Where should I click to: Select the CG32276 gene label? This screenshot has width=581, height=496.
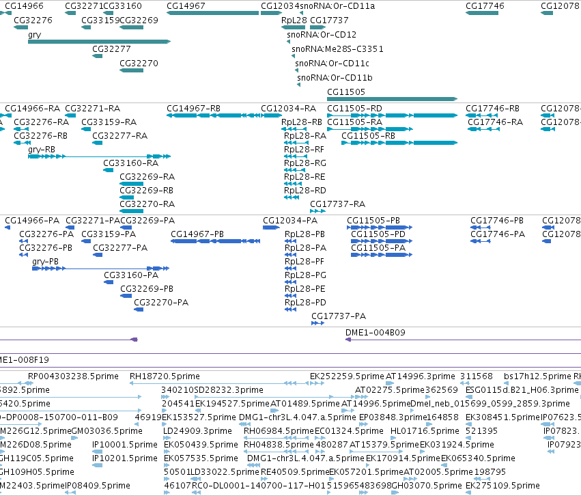click(x=33, y=20)
